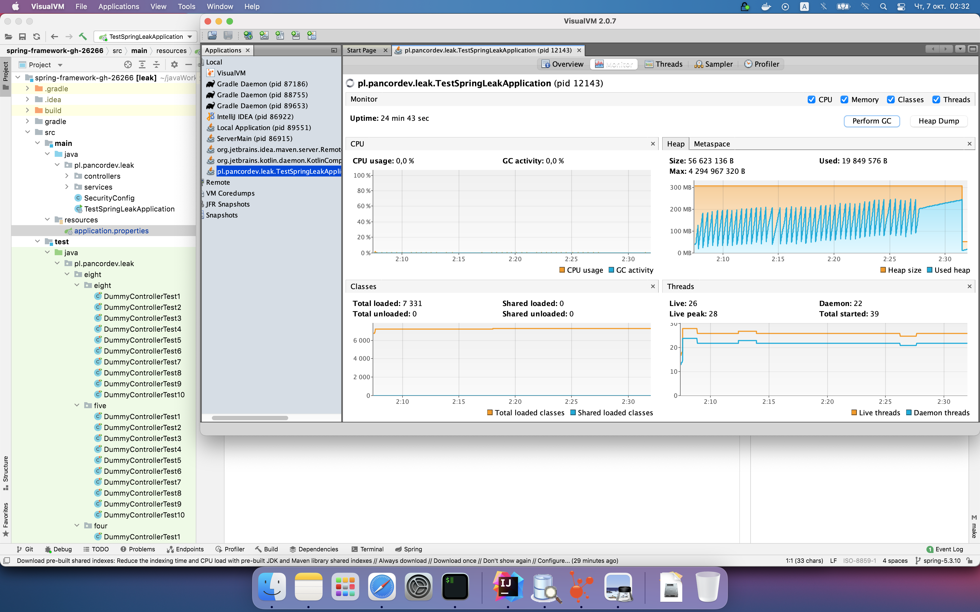Uncheck the CPU checkbox
Image resolution: width=980 pixels, height=612 pixels.
point(811,99)
